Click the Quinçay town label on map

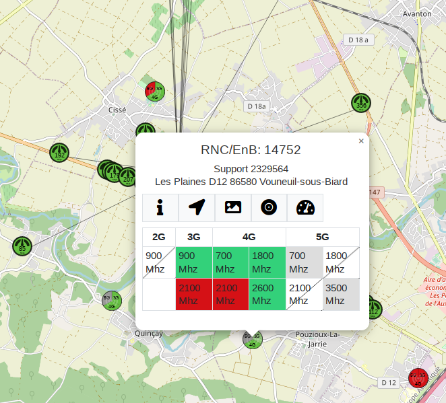(x=149, y=334)
